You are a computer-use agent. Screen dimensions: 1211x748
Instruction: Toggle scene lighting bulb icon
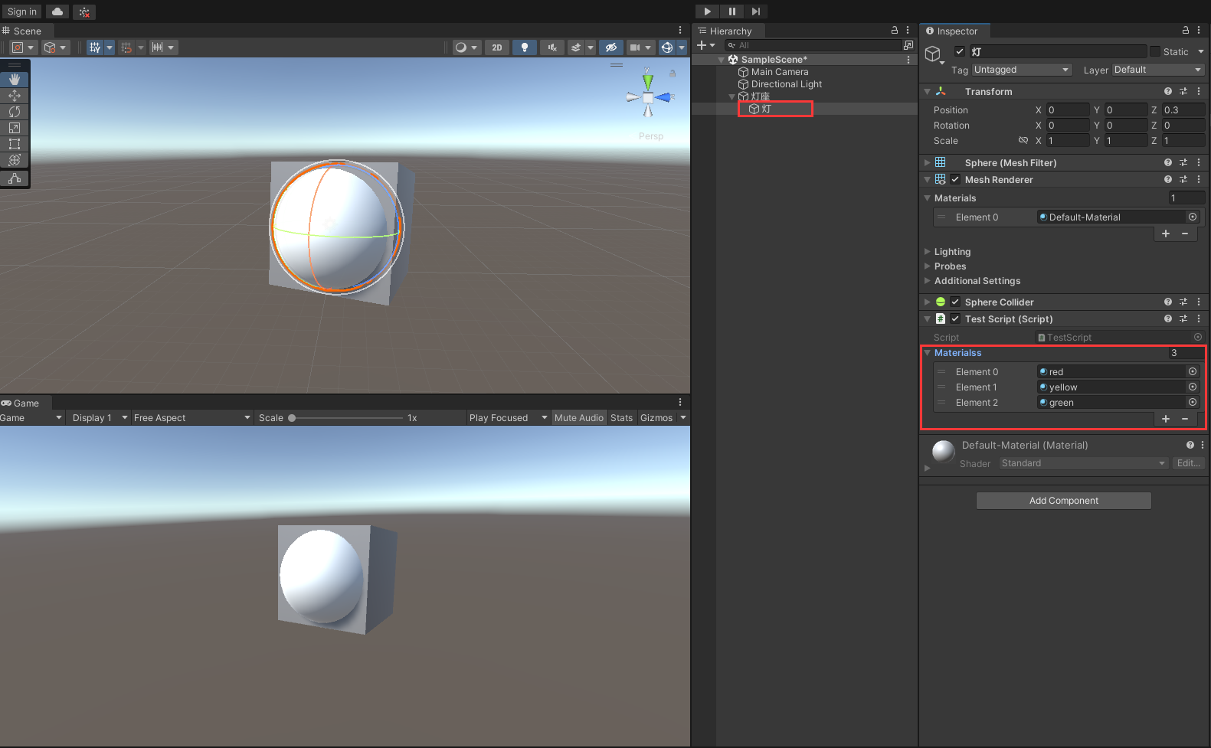[525, 47]
